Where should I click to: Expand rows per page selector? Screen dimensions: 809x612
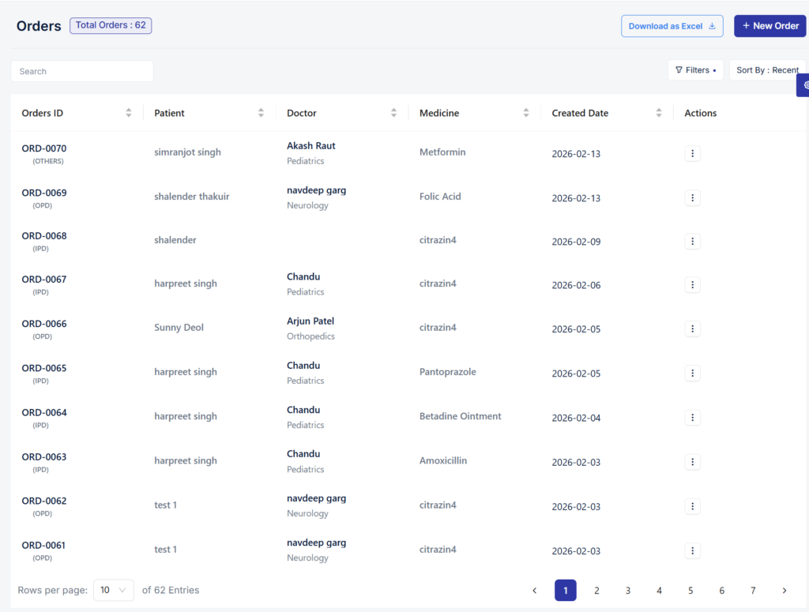[x=114, y=590]
